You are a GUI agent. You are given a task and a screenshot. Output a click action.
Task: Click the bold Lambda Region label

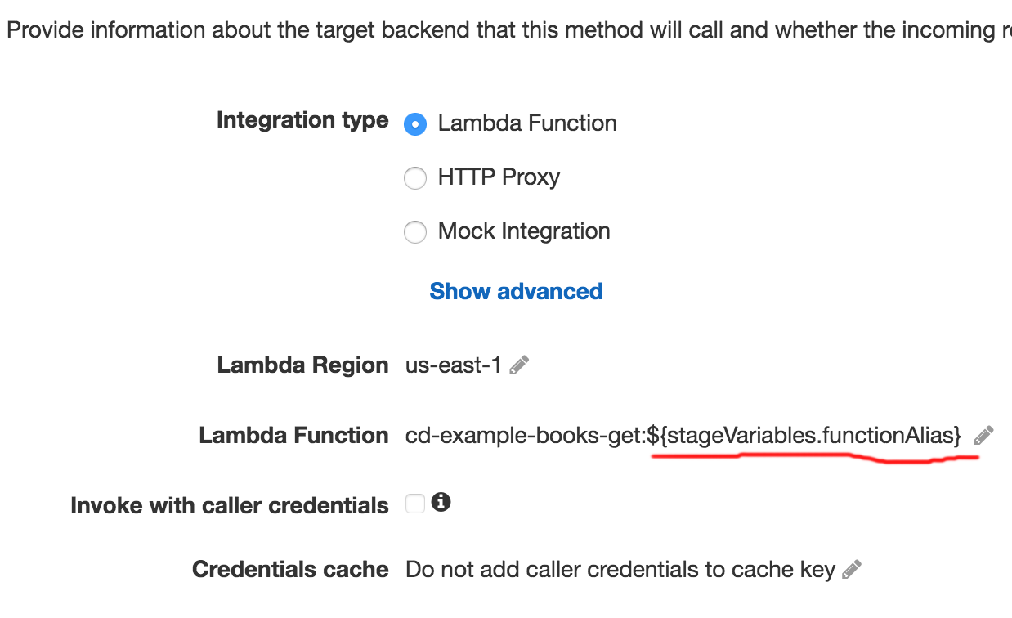click(302, 365)
